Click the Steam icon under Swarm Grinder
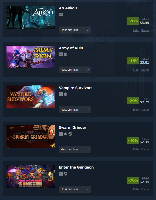Viewport: 156px width, 200px height. 70,134
